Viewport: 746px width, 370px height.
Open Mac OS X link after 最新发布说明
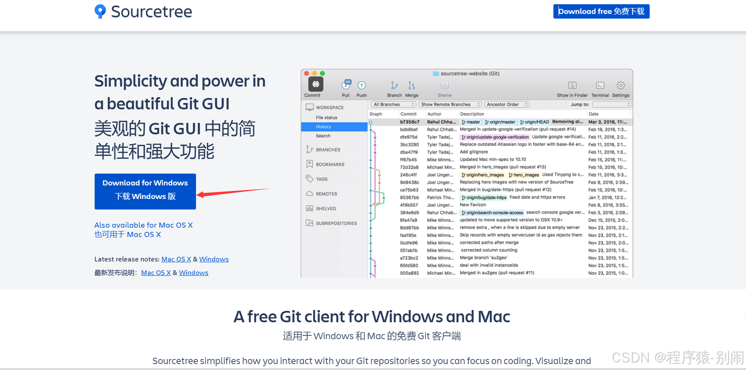156,273
